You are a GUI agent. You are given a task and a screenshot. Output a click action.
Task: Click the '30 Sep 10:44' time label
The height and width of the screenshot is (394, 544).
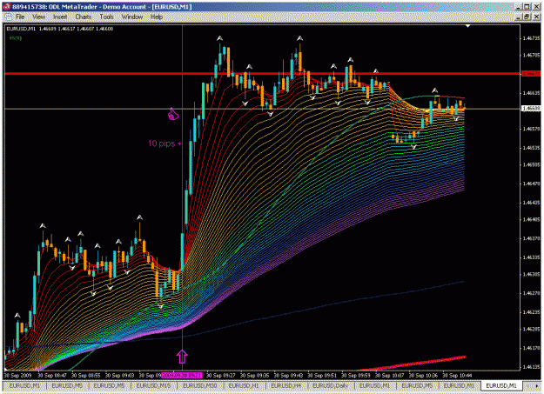pos(457,375)
